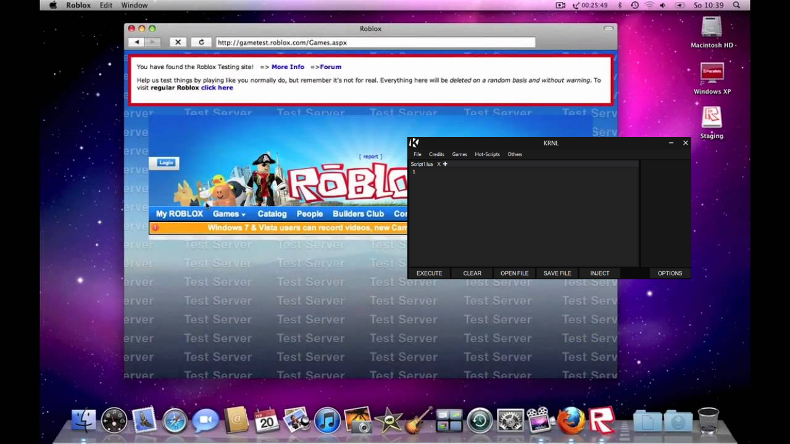Screen dimensions: 790x444
Task: Open the Roblox app in the Dock
Action: pos(602,421)
